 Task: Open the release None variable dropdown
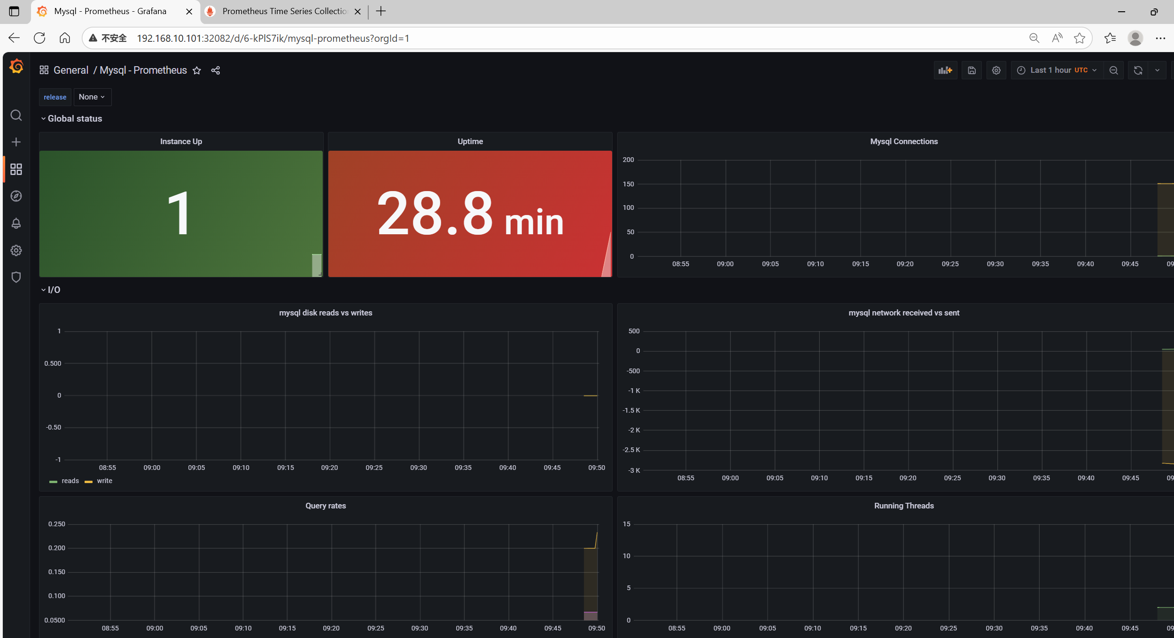coord(92,97)
